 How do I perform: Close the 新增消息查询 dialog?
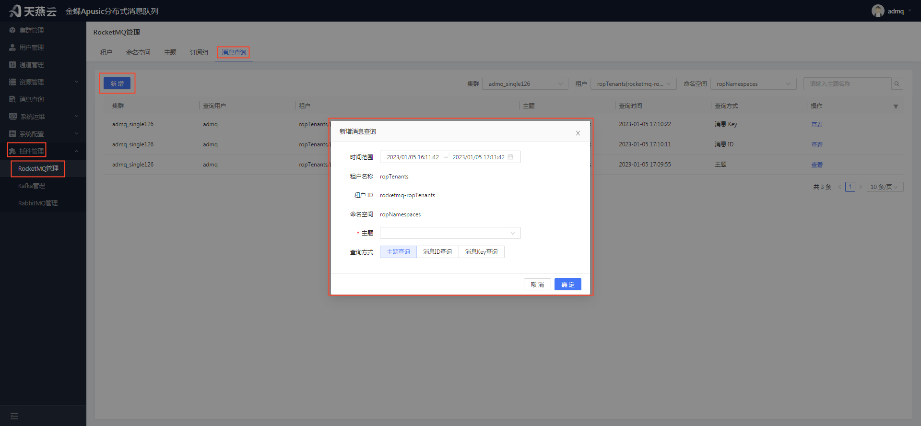(x=578, y=133)
